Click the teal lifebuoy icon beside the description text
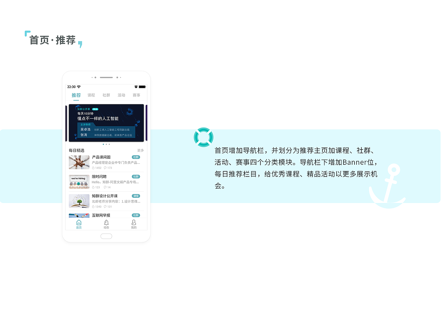The width and height of the screenshot is (441, 314). point(204,137)
